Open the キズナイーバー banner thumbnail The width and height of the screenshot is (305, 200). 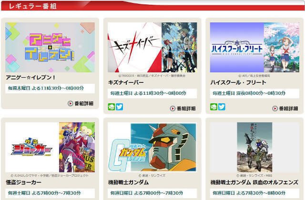tap(152, 47)
